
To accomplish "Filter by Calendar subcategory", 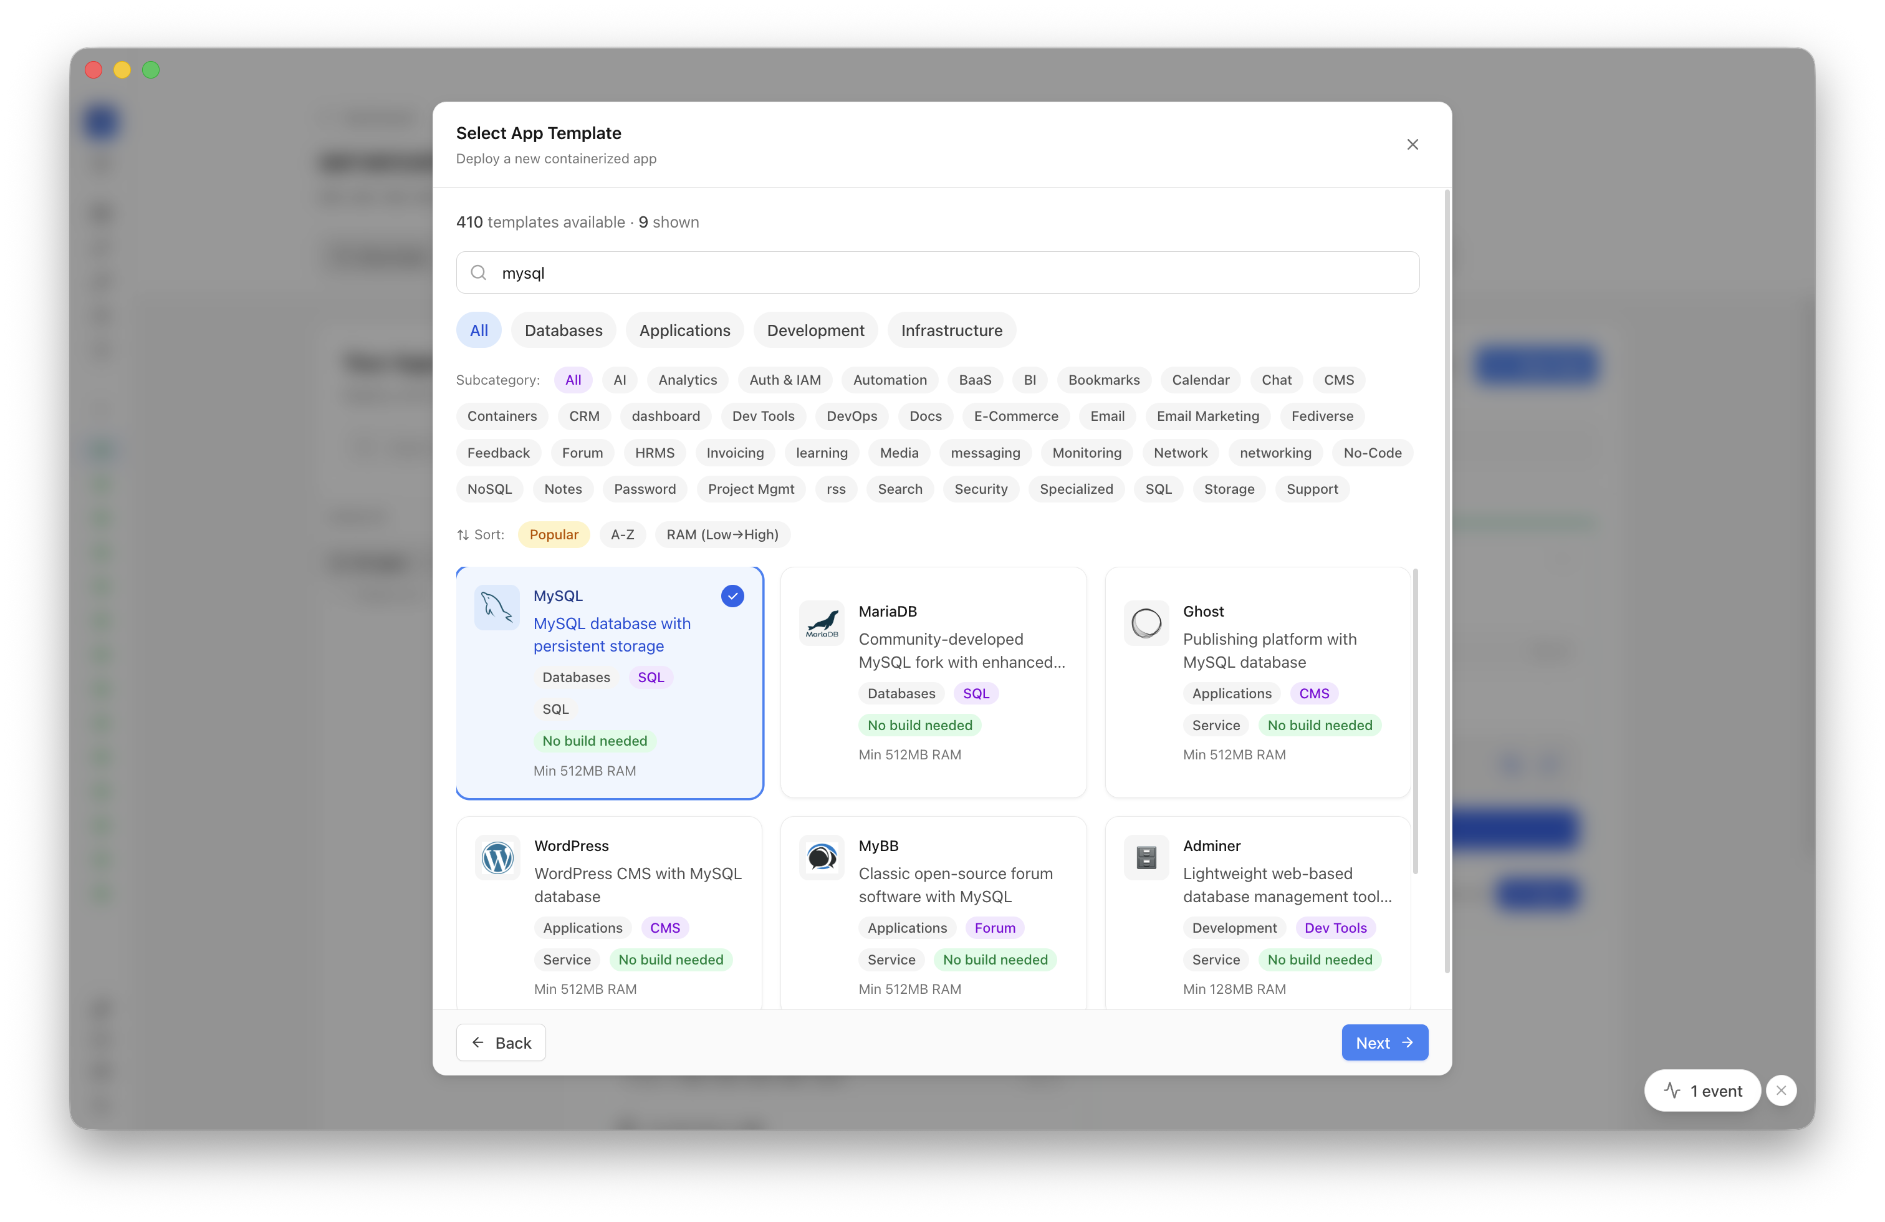I will tap(1200, 380).
